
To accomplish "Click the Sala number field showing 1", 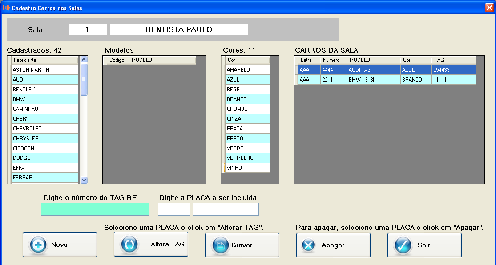I will click(88, 29).
